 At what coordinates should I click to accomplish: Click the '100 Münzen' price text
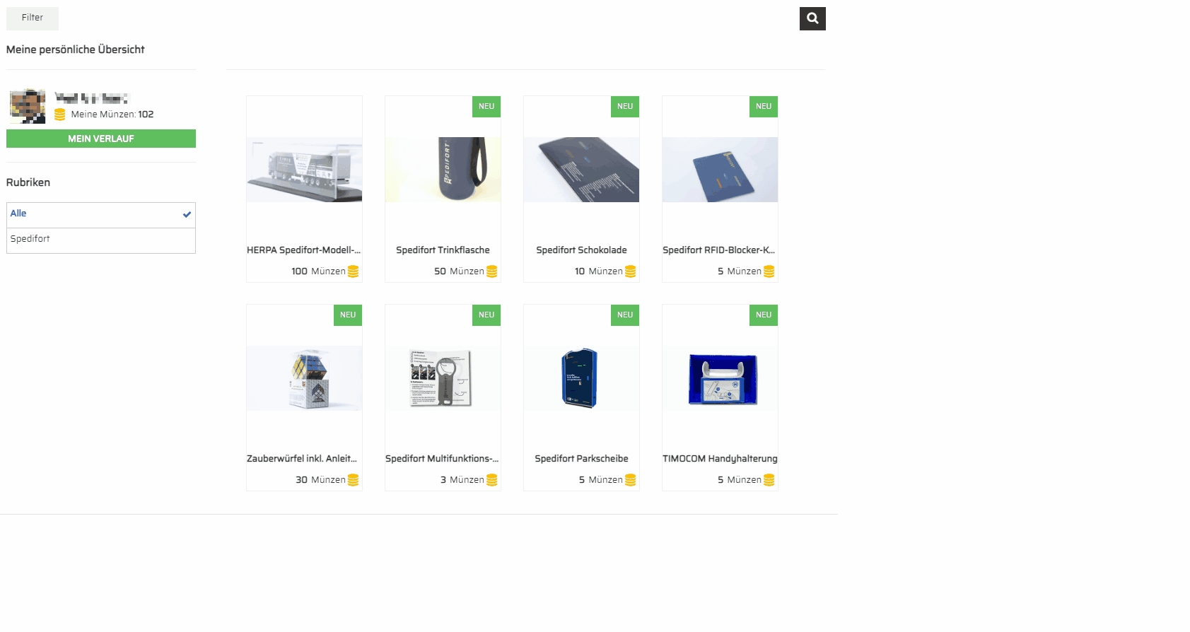(318, 271)
